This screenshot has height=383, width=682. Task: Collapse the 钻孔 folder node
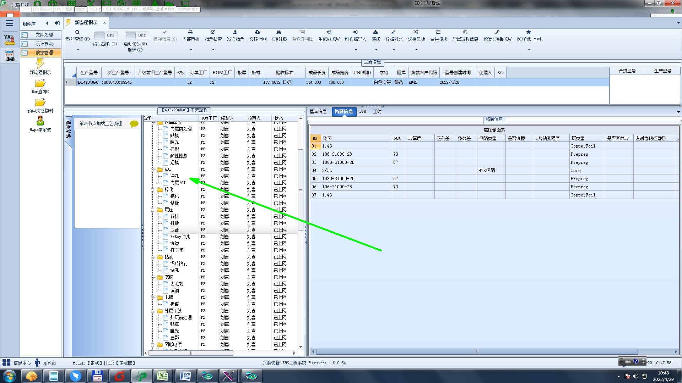coord(153,257)
